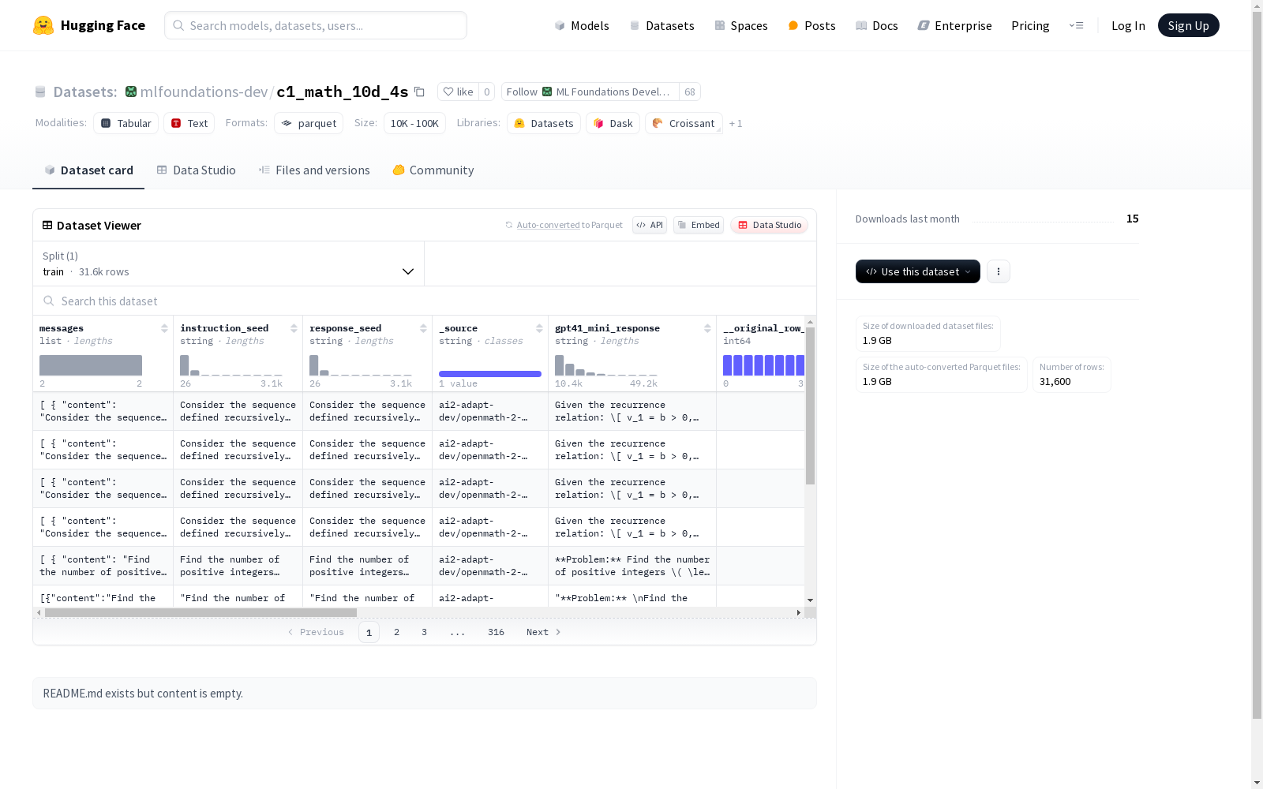Sort the instruction_seed column
Screen dimensions: 1263x789
point(294,328)
